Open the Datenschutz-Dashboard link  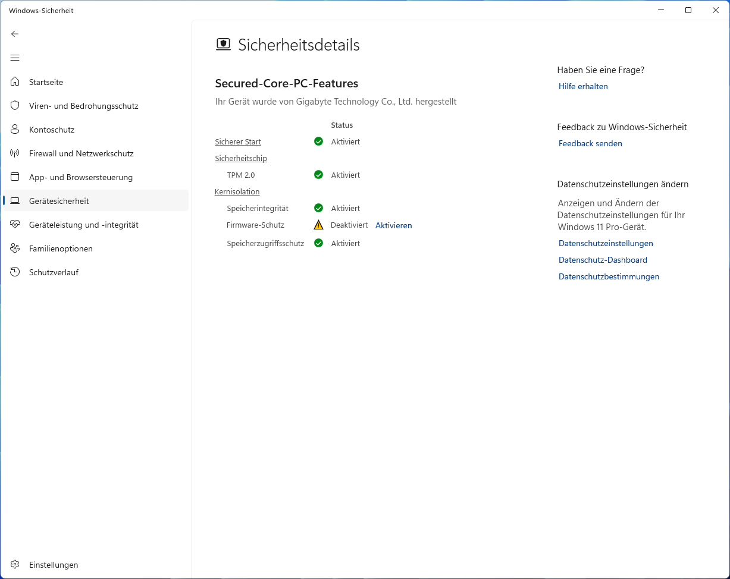[x=603, y=260]
